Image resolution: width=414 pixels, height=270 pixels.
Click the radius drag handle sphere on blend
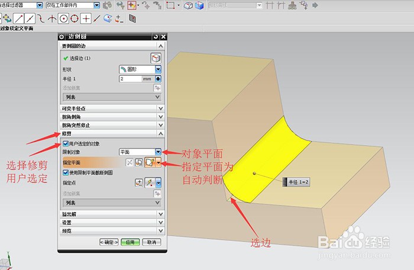(254, 173)
